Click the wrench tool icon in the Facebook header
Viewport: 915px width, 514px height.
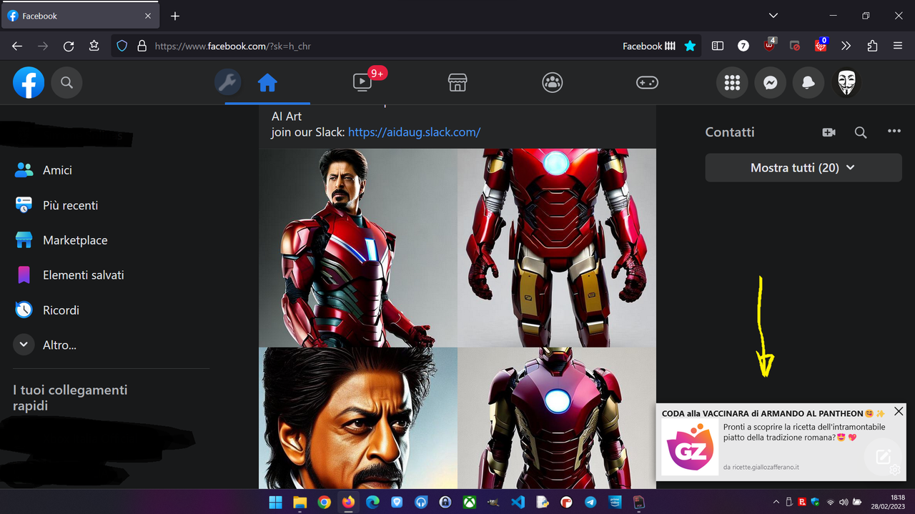point(228,83)
